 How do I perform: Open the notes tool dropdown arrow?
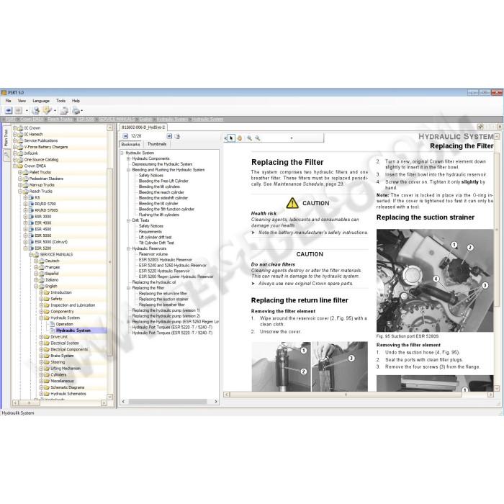(x=55, y=111)
